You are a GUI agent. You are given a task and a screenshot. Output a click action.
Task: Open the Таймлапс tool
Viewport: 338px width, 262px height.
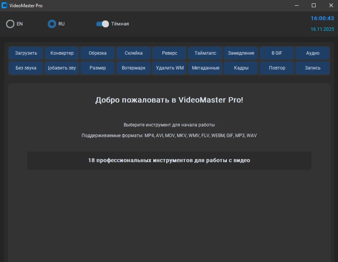pyautogui.click(x=205, y=53)
